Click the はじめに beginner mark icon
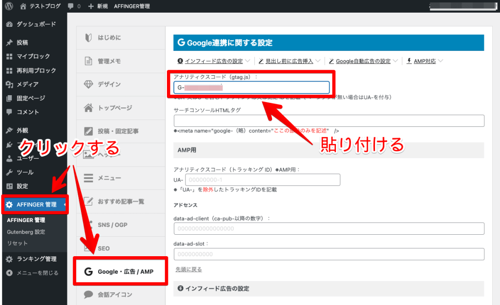The image size is (500, 305). [88, 38]
